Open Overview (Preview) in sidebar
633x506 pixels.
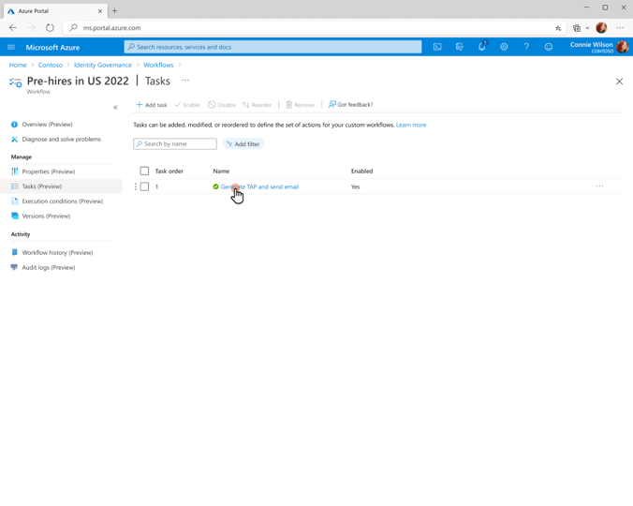pyautogui.click(x=47, y=125)
